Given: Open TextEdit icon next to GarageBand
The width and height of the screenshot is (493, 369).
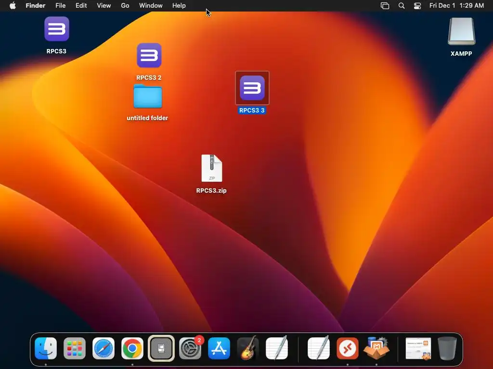Looking at the screenshot, I should (277, 348).
